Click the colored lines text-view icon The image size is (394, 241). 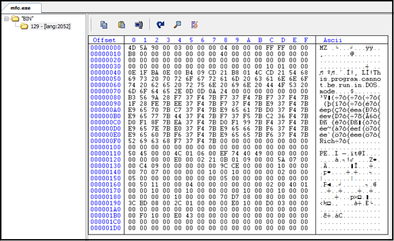tap(194, 25)
